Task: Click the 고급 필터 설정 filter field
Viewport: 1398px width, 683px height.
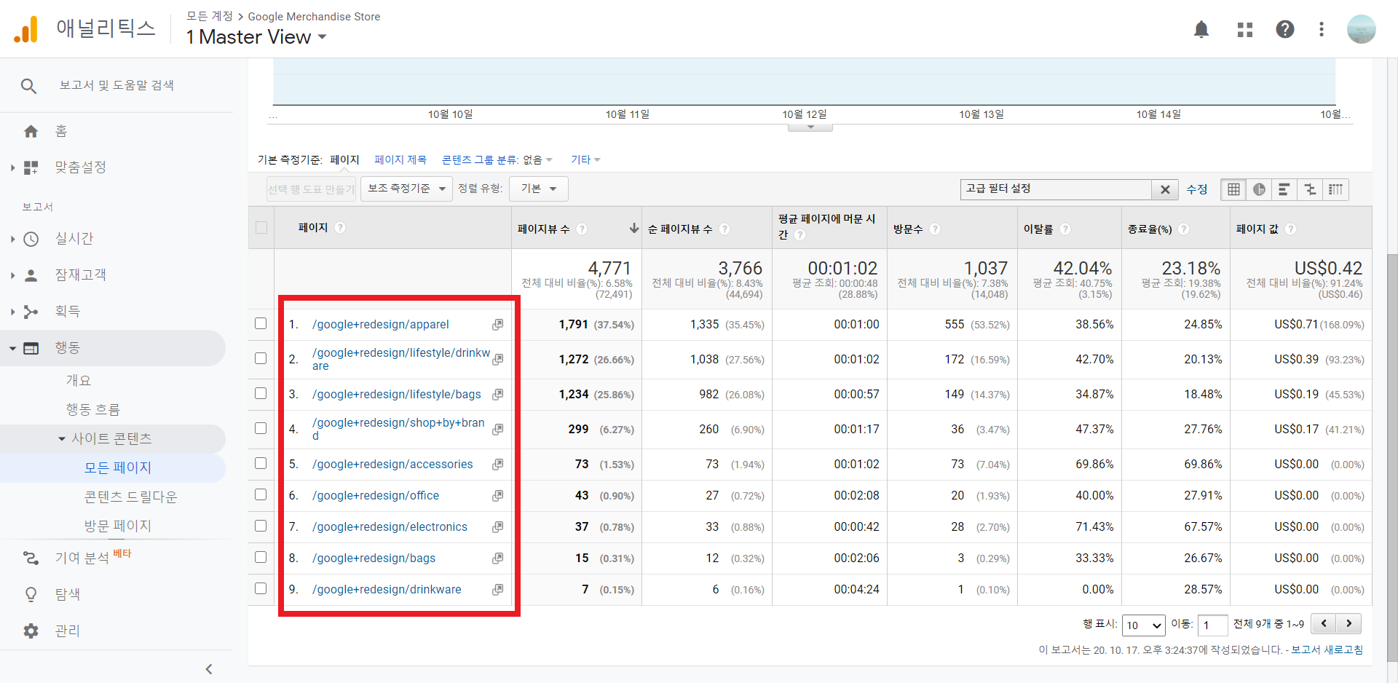Action: click(1056, 189)
